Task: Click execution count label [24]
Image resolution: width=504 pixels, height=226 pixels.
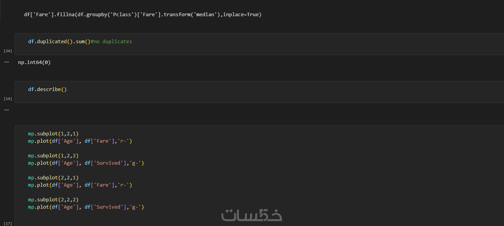Action: [x=8, y=51]
